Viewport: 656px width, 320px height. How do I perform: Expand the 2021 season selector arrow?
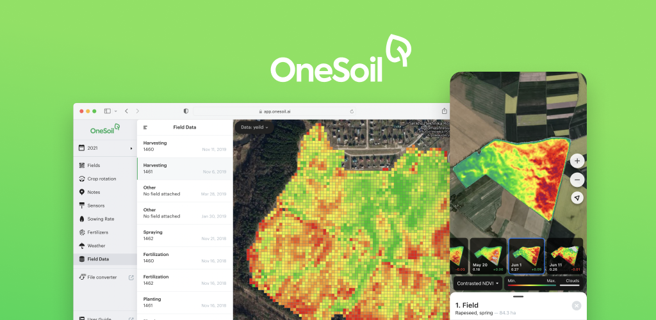(x=131, y=148)
